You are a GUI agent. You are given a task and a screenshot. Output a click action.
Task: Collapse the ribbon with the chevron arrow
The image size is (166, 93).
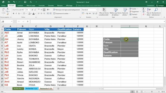tap(164, 17)
